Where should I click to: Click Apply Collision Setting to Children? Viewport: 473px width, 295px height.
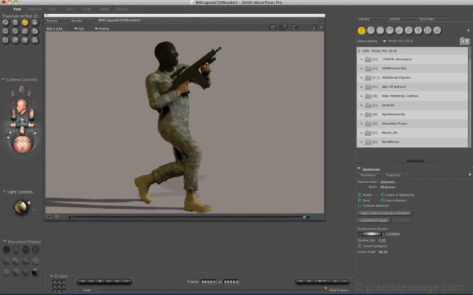[x=385, y=213]
